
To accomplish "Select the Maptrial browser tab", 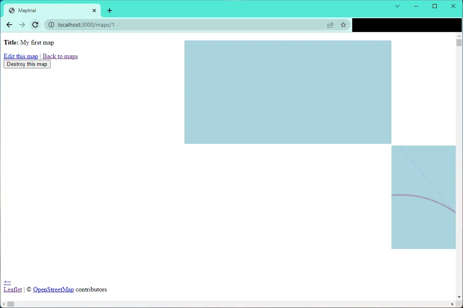I will click(52, 11).
